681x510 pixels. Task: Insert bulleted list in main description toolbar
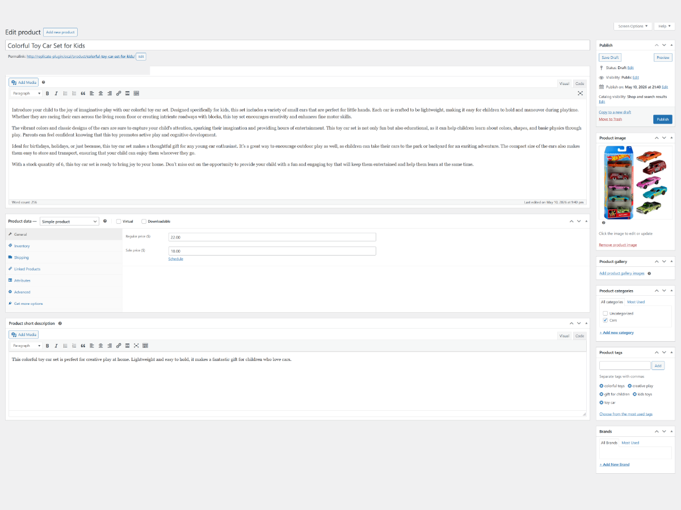pyautogui.click(x=65, y=93)
